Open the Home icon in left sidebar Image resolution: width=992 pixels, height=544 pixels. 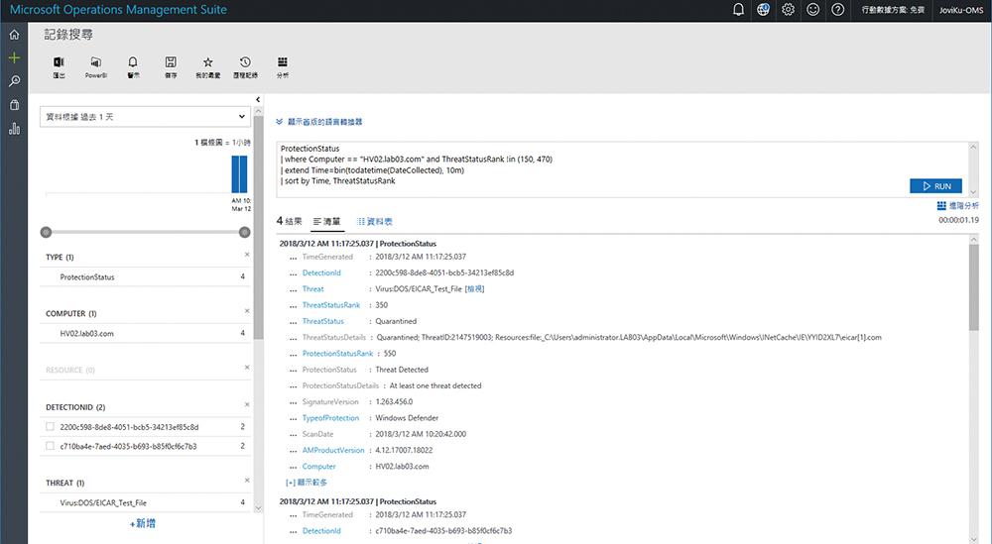[14, 35]
